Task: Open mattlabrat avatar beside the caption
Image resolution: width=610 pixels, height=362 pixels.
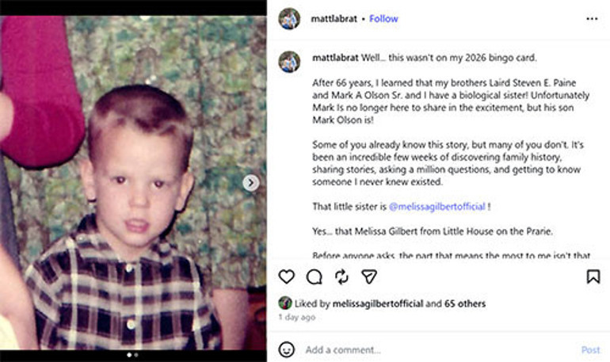Action: pos(289,62)
